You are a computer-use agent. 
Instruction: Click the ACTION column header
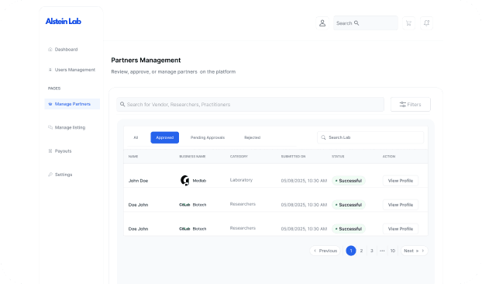tap(389, 157)
